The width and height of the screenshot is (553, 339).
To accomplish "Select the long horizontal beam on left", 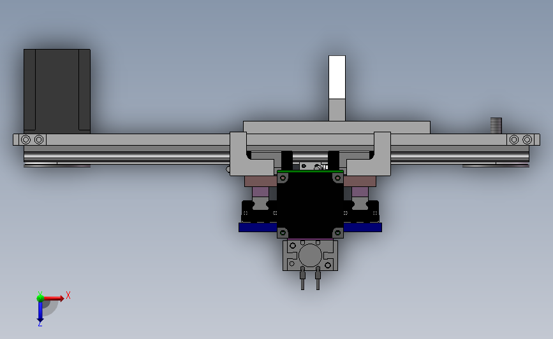I will 138,140.
